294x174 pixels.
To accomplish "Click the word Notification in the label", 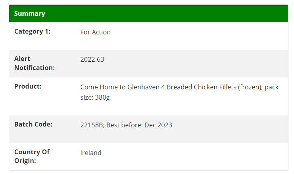I will pos(35,68).
